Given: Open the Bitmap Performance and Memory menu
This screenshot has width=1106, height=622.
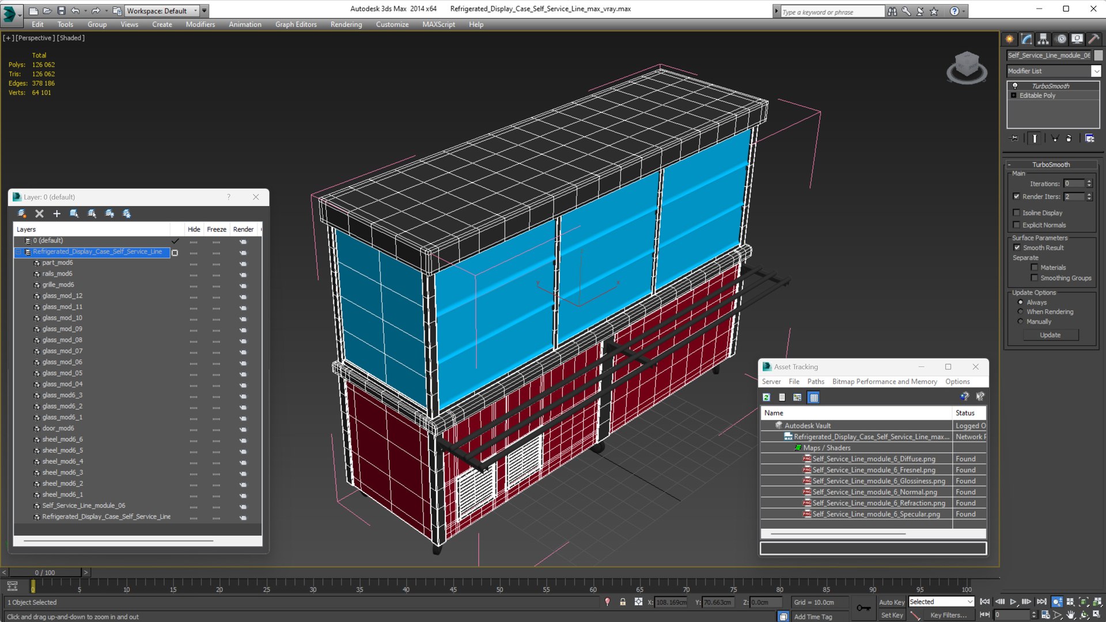Looking at the screenshot, I should coord(884,381).
